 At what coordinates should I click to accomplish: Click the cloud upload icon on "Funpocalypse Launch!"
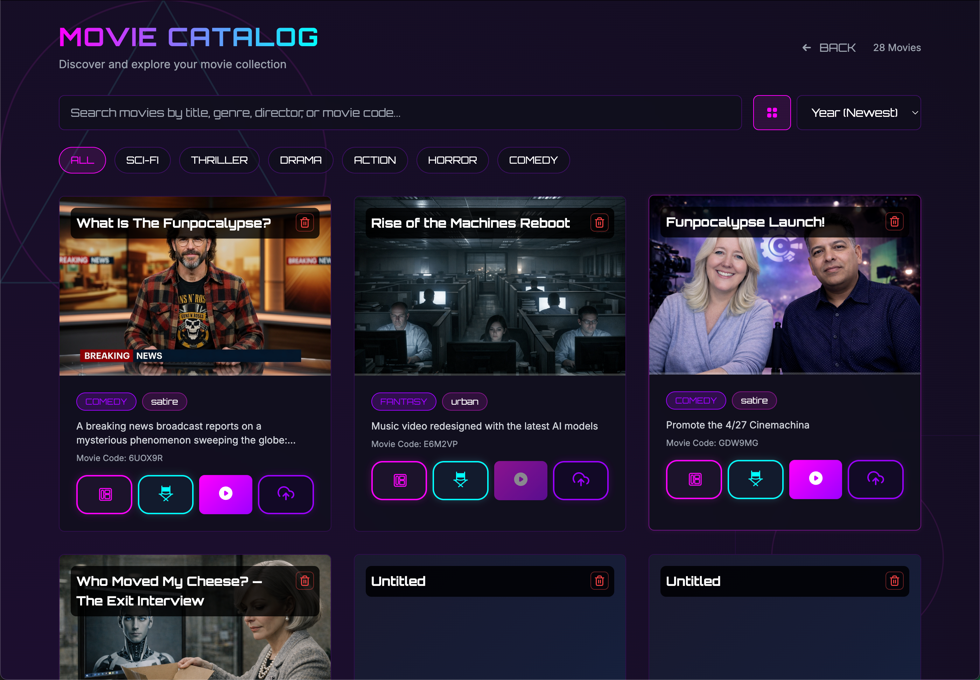(876, 480)
